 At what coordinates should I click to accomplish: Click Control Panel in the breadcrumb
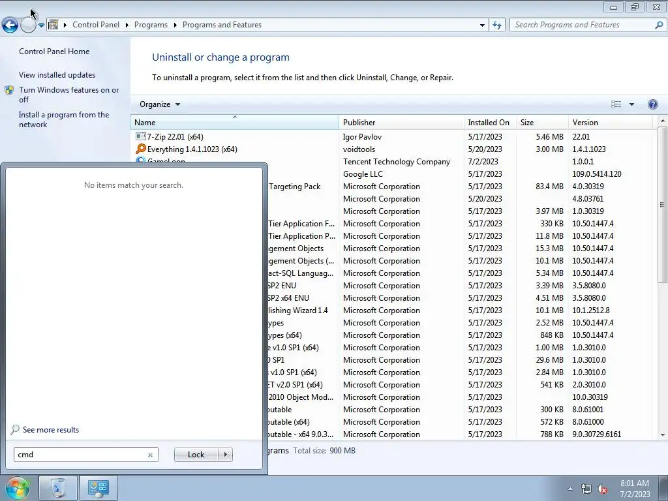(96, 25)
